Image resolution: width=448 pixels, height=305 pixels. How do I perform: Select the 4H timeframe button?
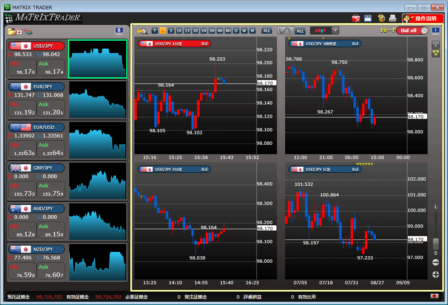click(220, 30)
